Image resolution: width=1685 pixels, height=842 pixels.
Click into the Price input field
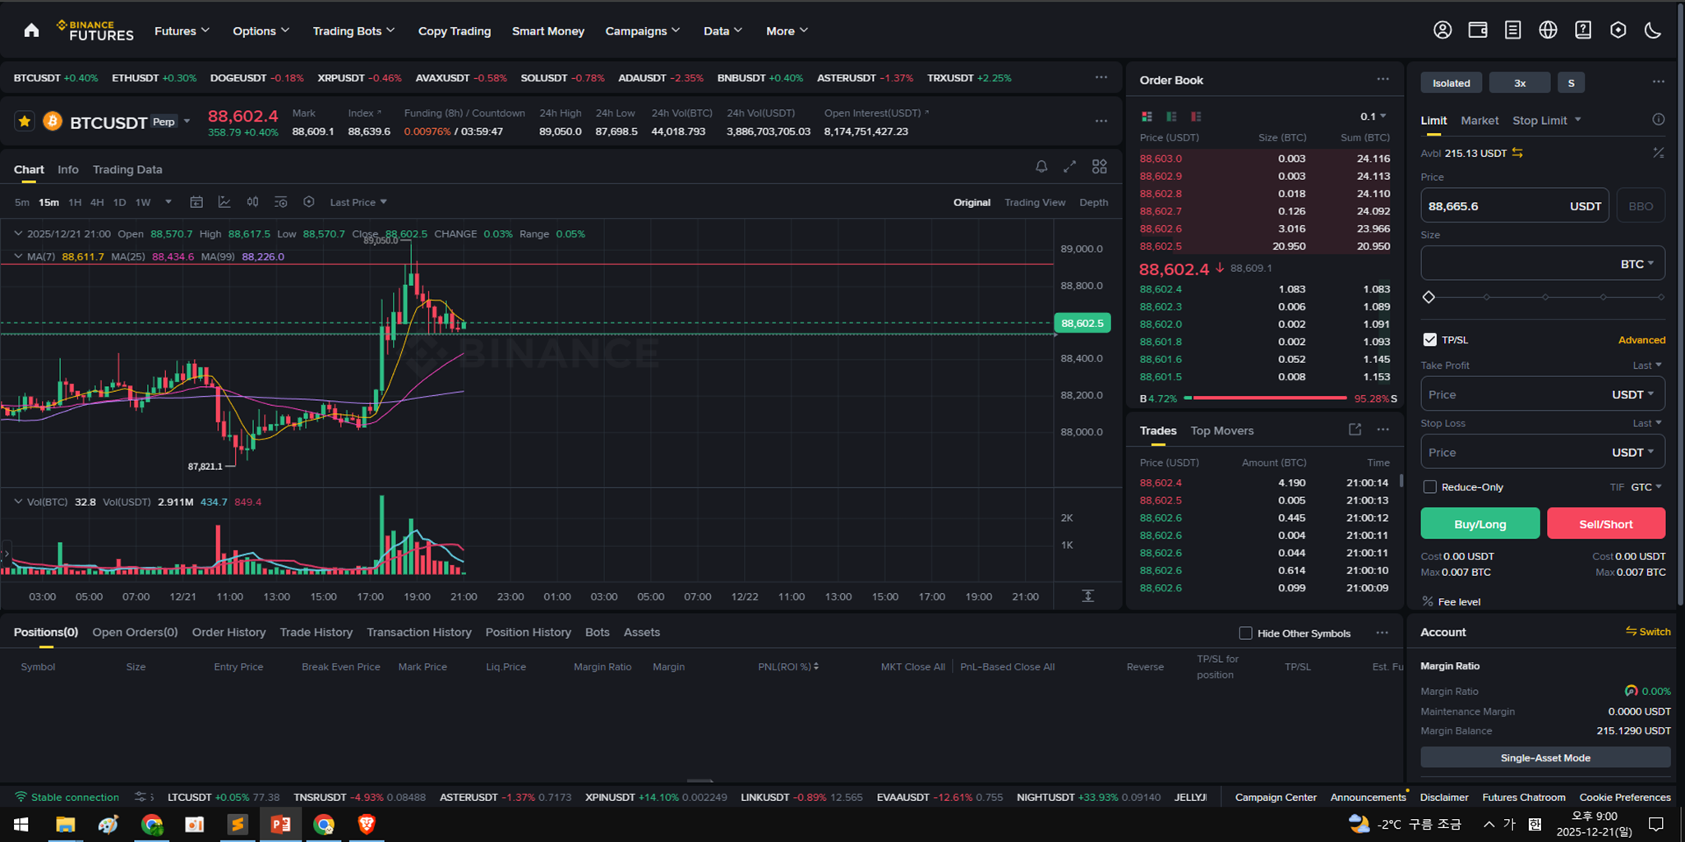(1514, 206)
